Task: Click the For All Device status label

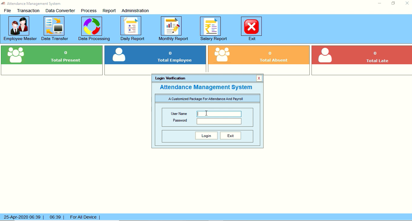Action: (x=83, y=217)
